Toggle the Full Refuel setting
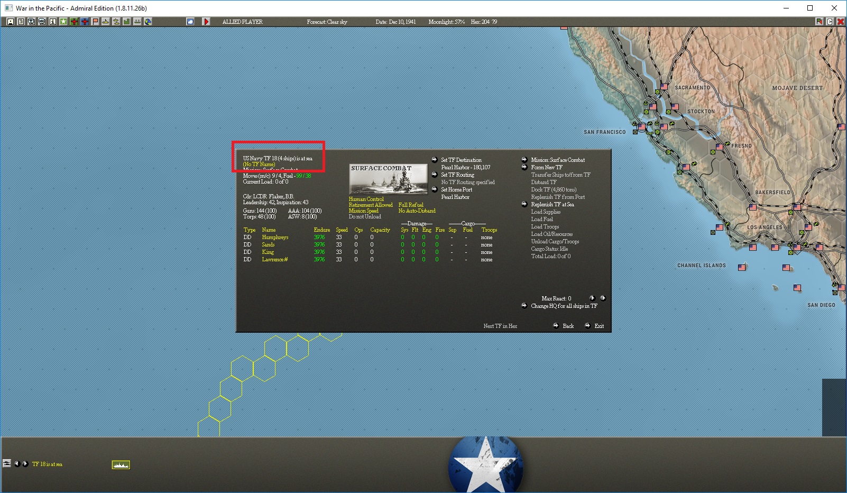This screenshot has height=493, width=847. pos(411,205)
